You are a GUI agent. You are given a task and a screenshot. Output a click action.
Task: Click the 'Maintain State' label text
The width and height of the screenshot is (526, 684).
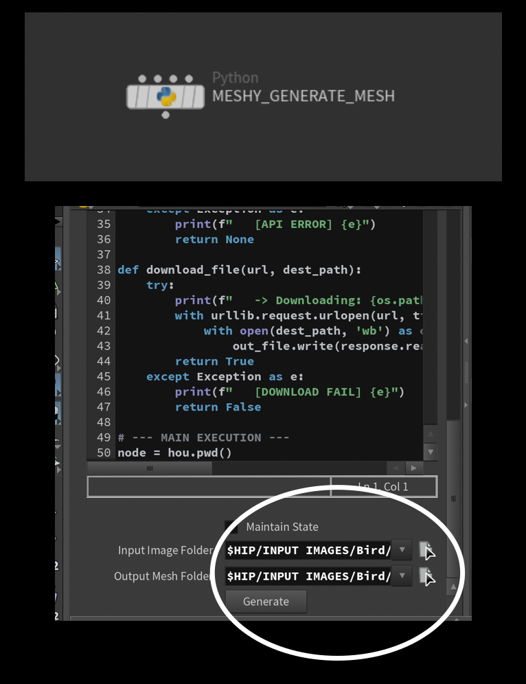(282, 527)
